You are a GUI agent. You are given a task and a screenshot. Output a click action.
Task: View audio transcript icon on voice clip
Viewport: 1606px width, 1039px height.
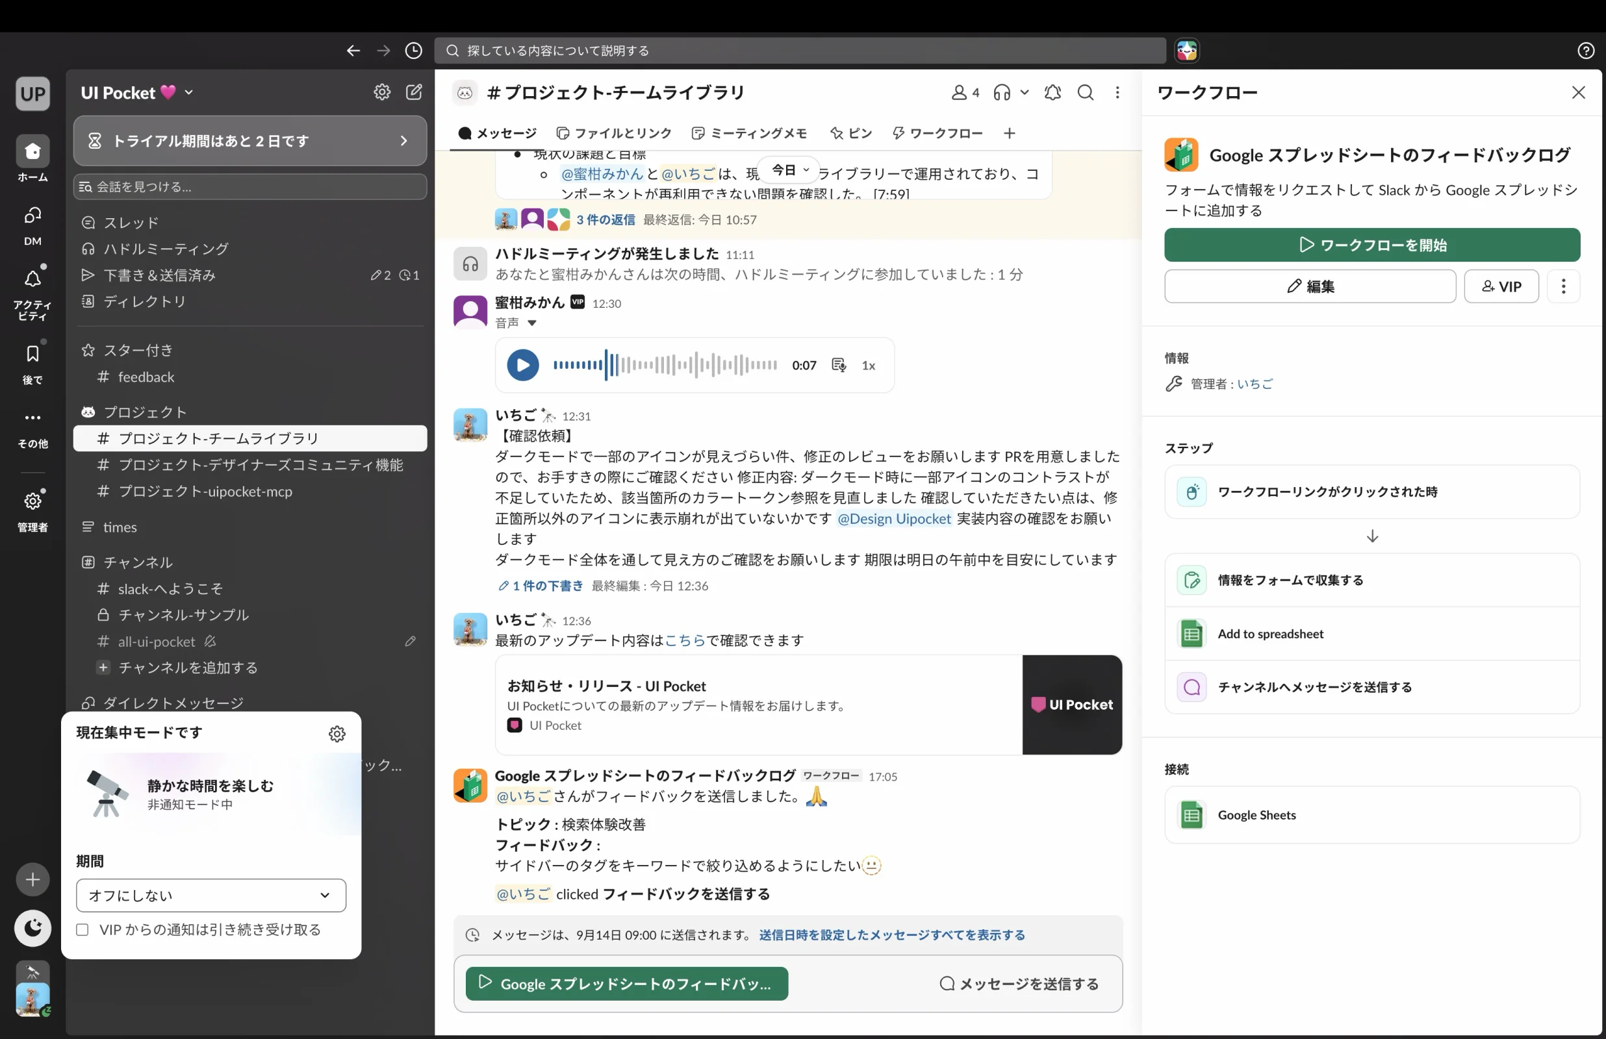[x=839, y=365]
